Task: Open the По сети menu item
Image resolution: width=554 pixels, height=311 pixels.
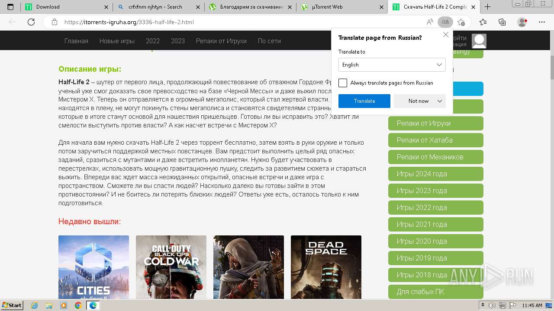Action: 269,41
